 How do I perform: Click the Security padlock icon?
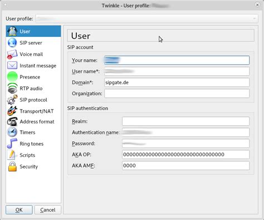12,166
